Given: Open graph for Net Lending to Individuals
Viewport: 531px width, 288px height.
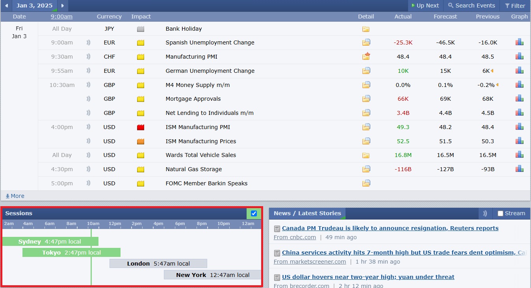Looking at the screenshot, I should click(x=520, y=113).
